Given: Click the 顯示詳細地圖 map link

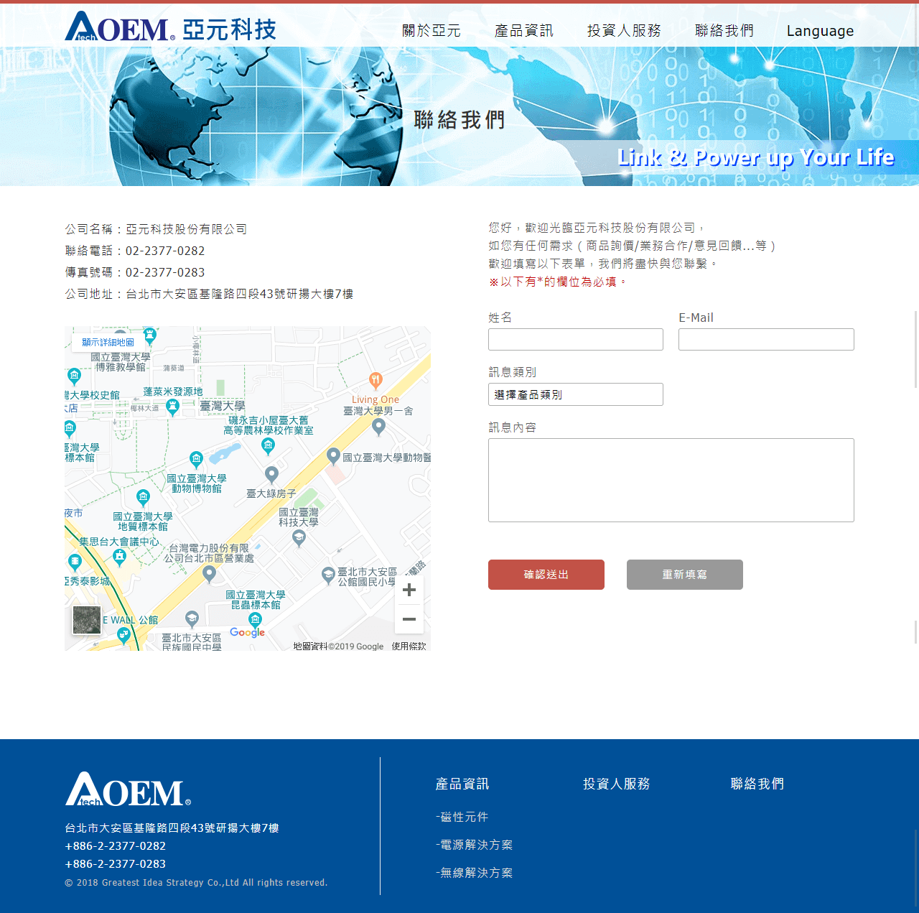Looking at the screenshot, I should tap(108, 343).
